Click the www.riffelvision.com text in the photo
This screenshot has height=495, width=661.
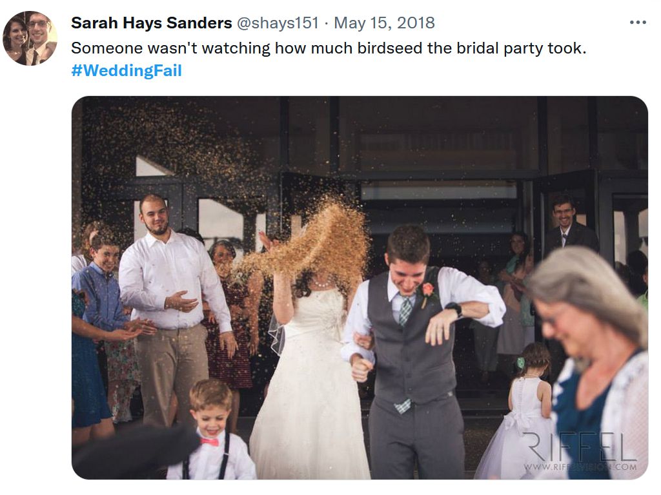point(580,467)
